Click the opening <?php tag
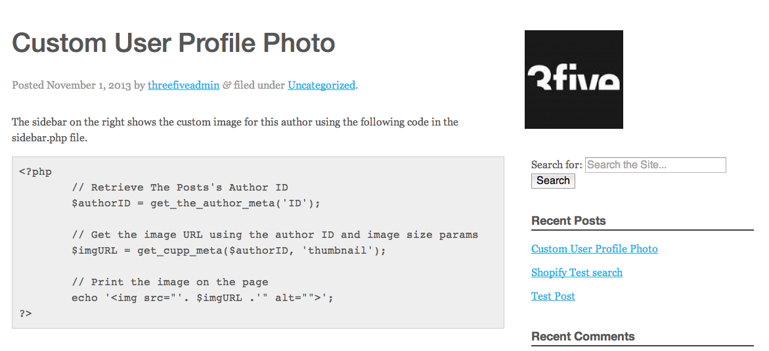Image resolution: width=769 pixels, height=351 pixels. pos(35,172)
